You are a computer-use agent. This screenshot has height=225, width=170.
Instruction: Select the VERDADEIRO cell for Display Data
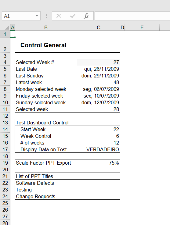[x=99, y=149]
